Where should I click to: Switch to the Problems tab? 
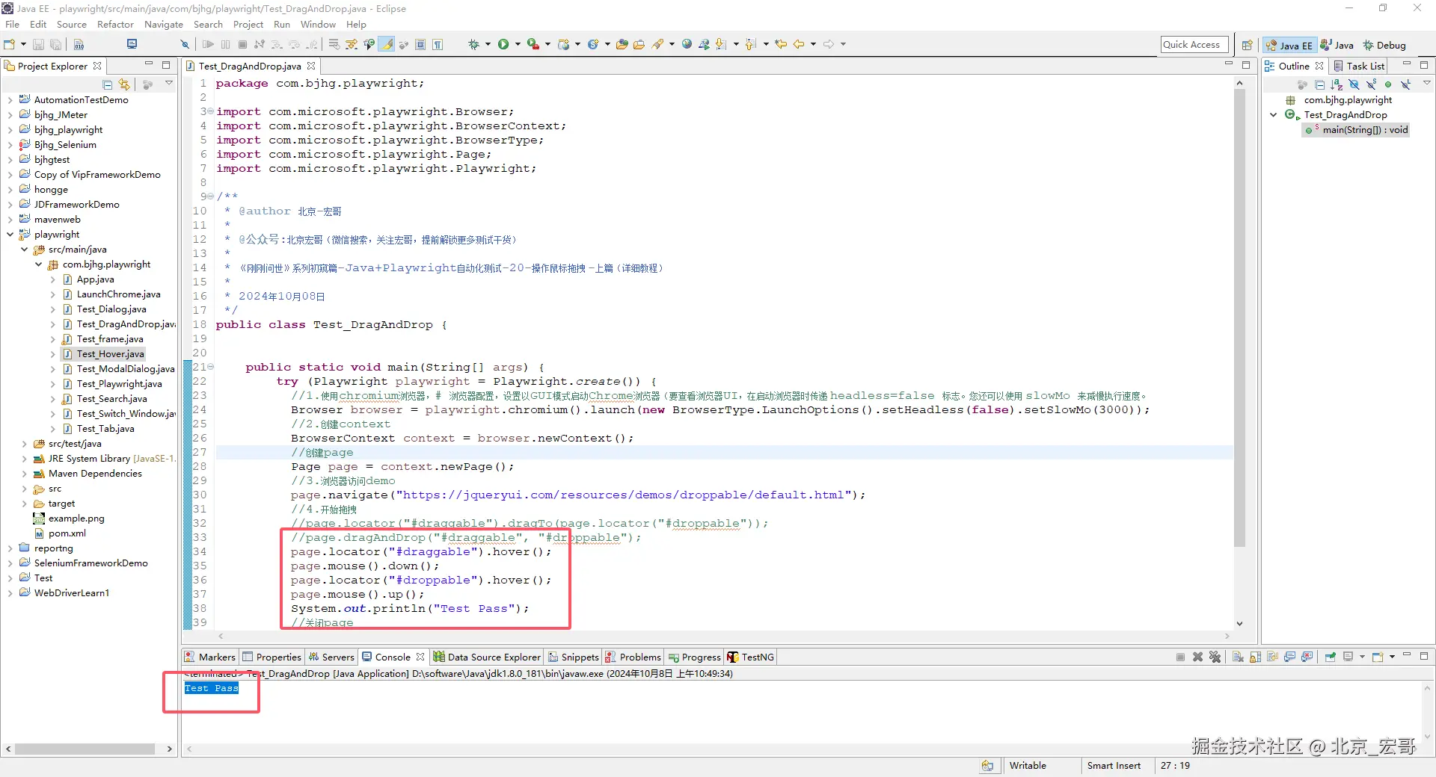tap(633, 657)
